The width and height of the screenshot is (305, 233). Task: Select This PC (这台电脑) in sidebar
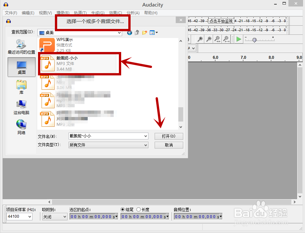click(21, 107)
